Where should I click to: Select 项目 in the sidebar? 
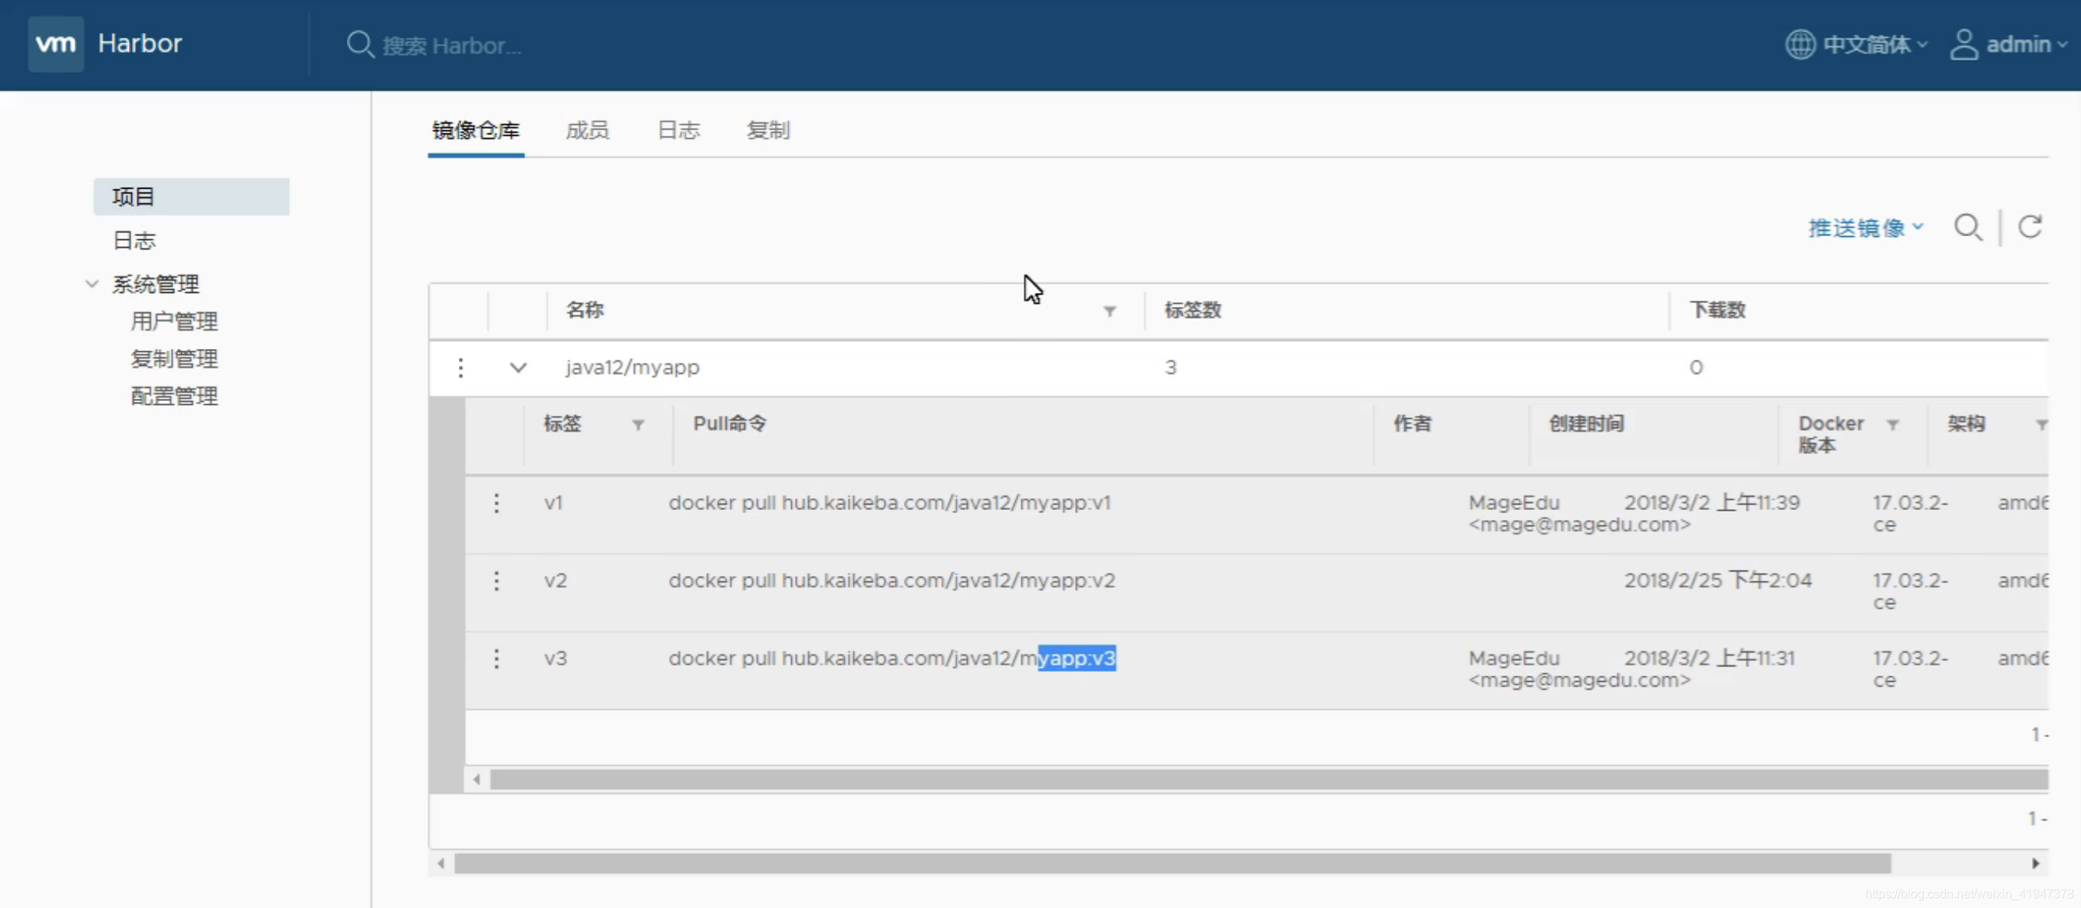pyautogui.click(x=192, y=197)
